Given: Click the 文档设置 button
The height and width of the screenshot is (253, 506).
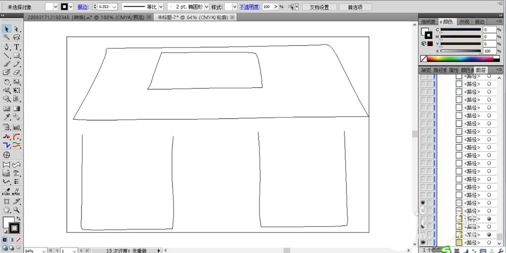Looking at the screenshot, I should pyautogui.click(x=319, y=7).
